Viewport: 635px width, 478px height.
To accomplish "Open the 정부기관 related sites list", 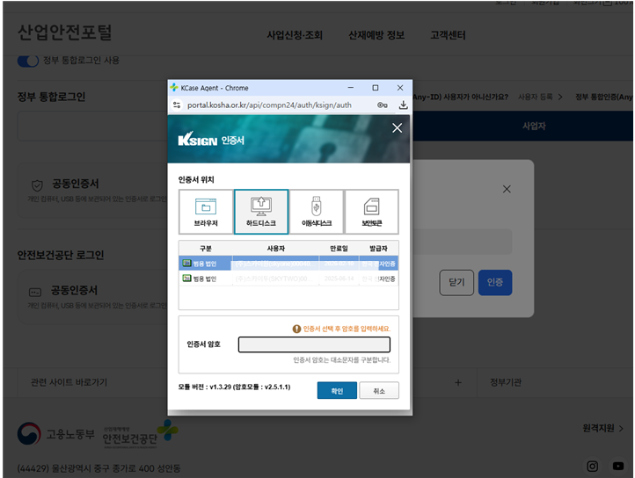I will pos(506,382).
